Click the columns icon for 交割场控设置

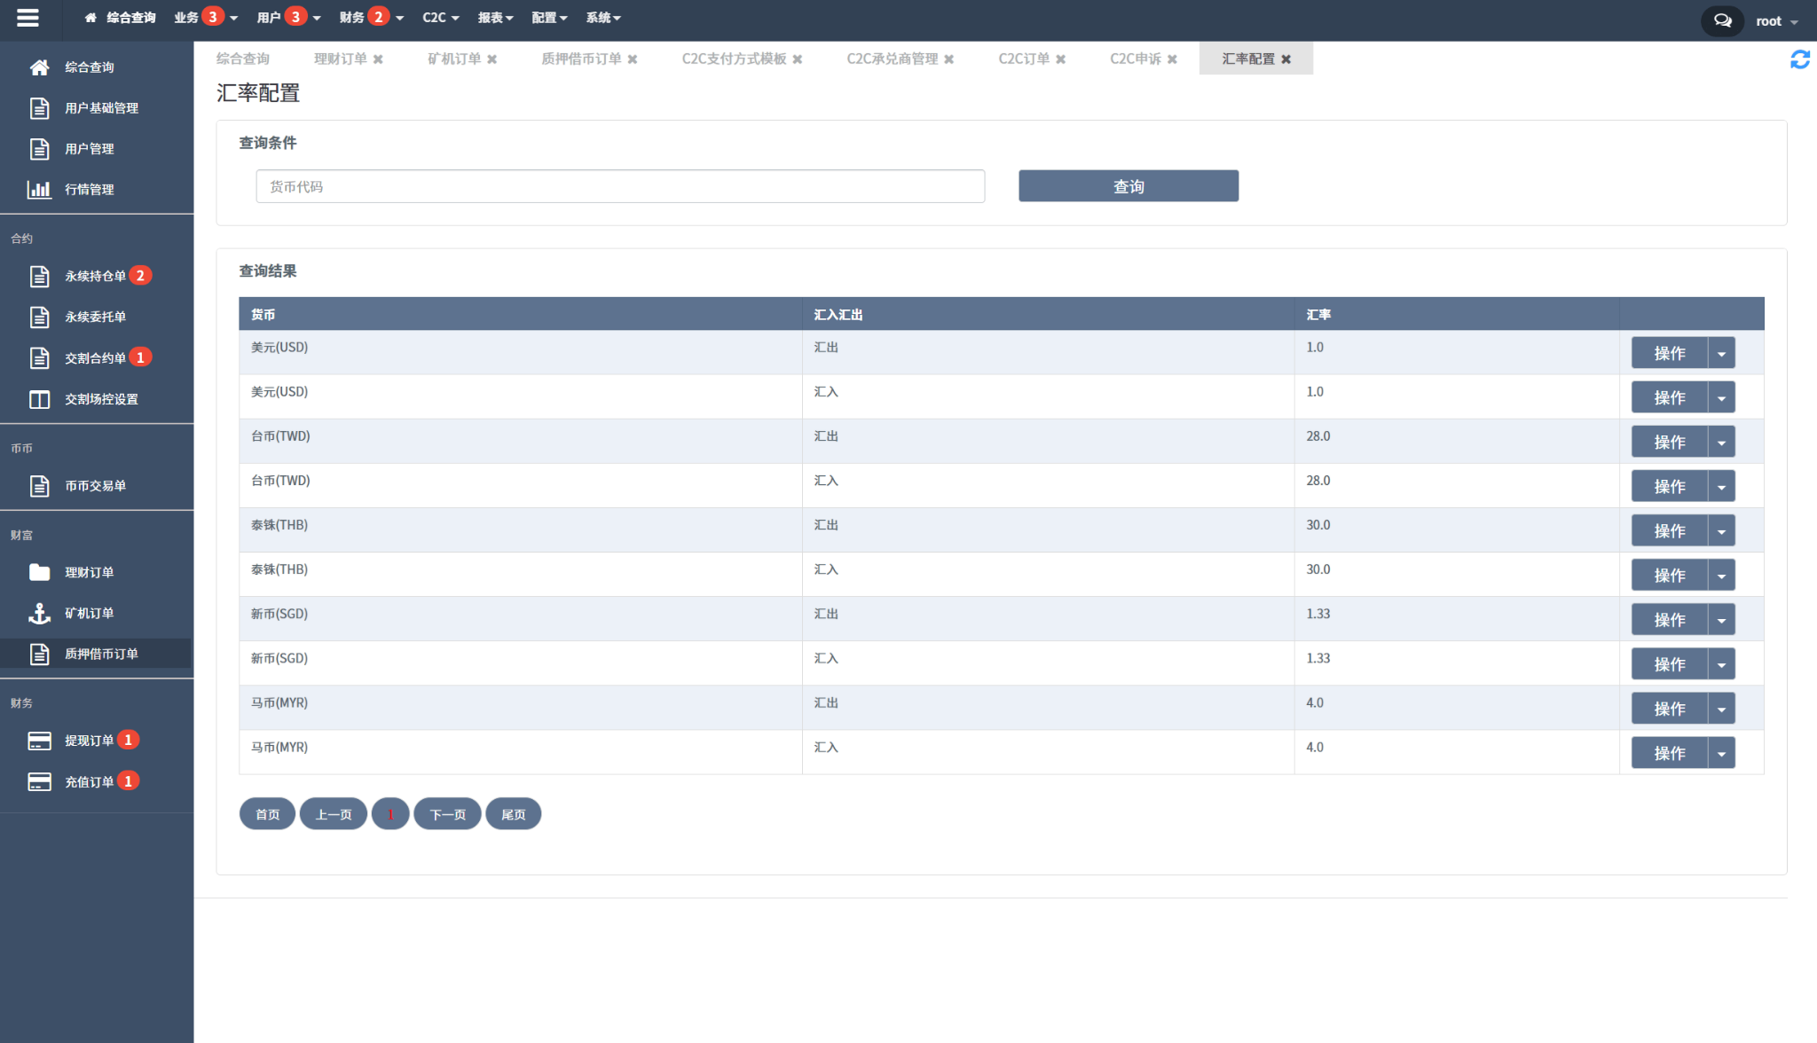39,399
